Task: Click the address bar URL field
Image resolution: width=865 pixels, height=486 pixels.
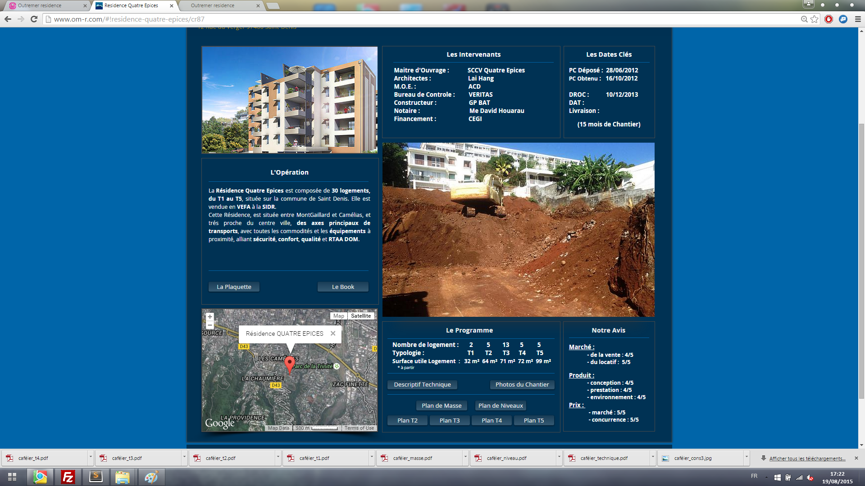Action: [x=423, y=19]
